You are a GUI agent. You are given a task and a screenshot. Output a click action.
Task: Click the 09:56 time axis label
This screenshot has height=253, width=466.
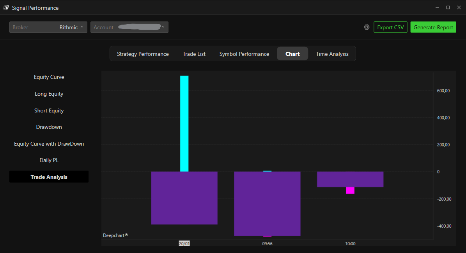coord(267,244)
